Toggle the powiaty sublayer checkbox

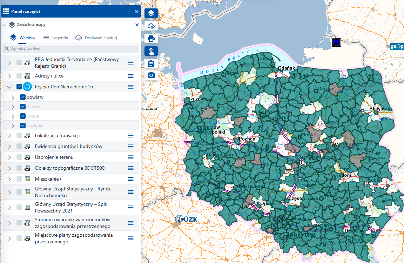(x=23, y=97)
